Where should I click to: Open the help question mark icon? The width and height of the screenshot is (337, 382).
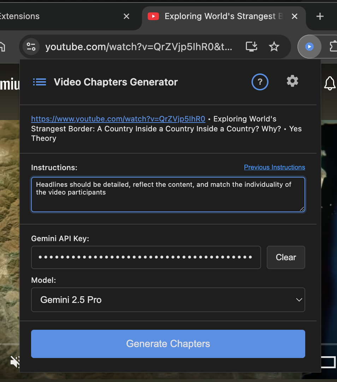point(260,82)
